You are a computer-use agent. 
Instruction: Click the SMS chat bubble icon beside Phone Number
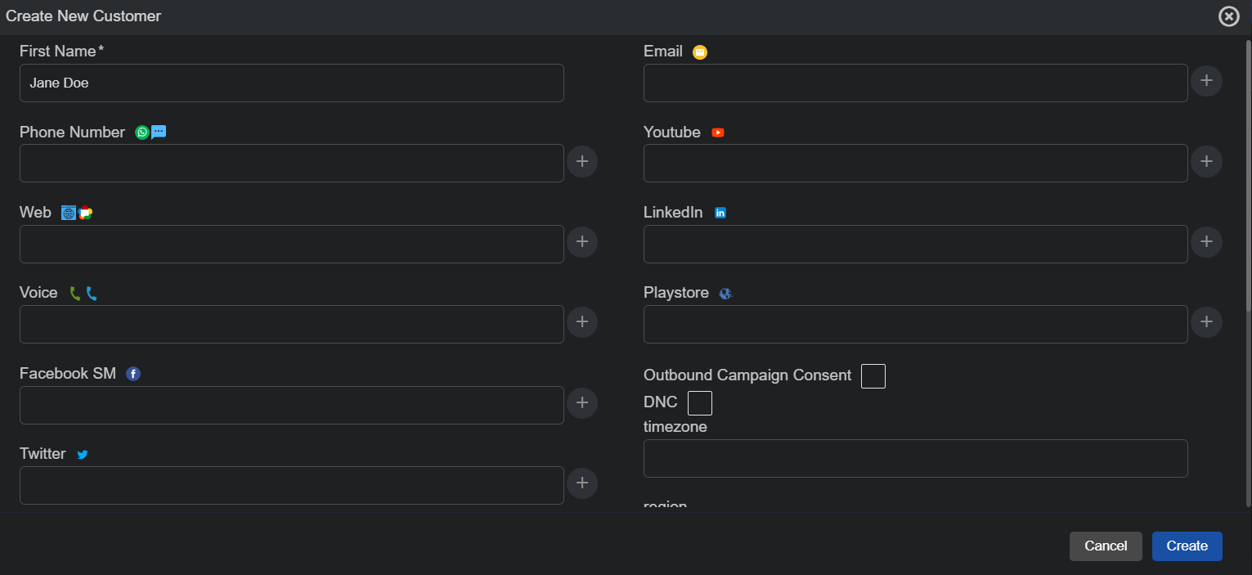(159, 132)
